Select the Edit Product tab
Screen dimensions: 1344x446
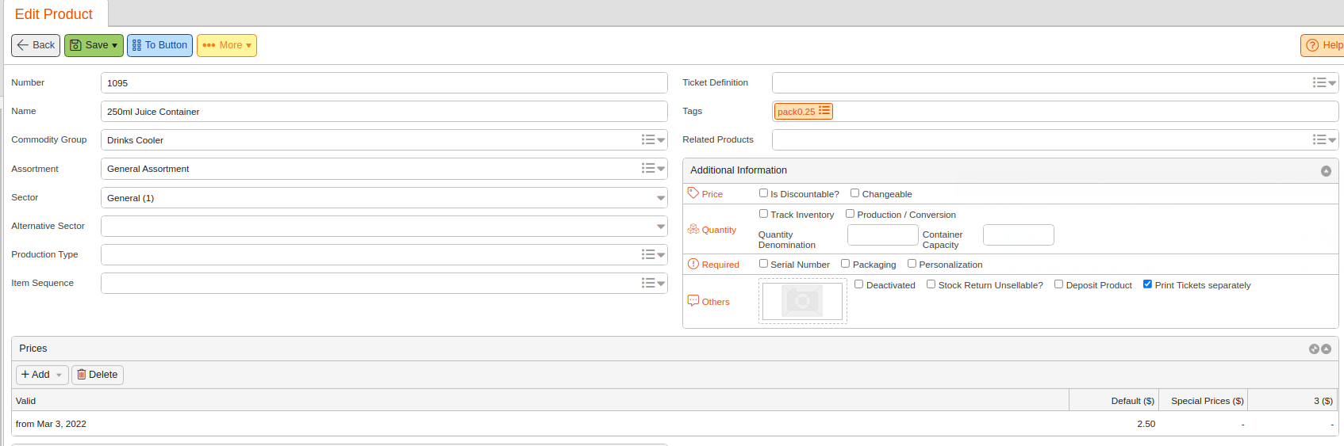pos(54,14)
